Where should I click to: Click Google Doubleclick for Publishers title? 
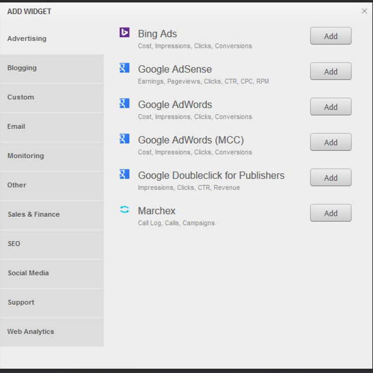[x=211, y=176]
